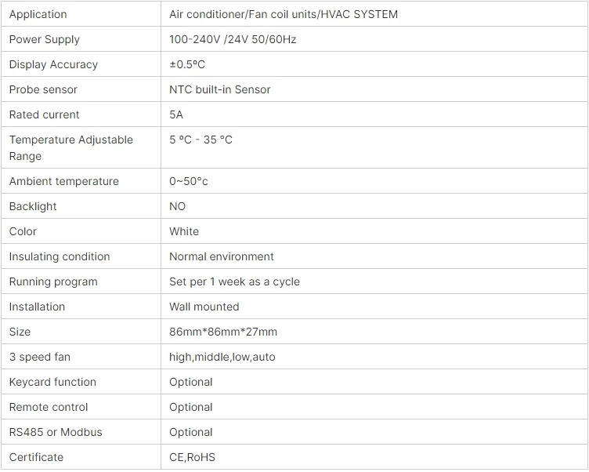Select the "White" color value
This screenshot has height=472, width=589.
pos(184,231)
